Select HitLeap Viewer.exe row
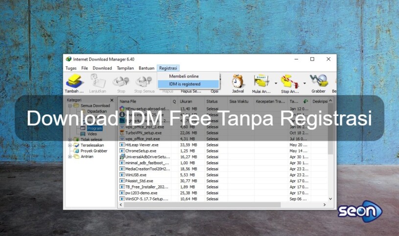This screenshot has width=399, height=236. point(223,145)
